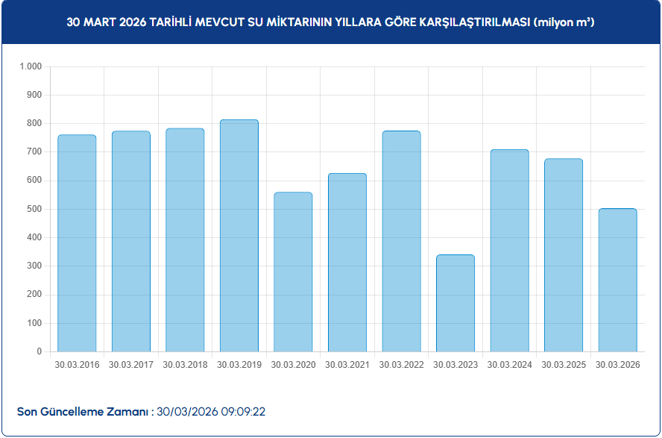662x438 pixels.
Task: Click the chart title in blue header
Action: tap(330, 22)
